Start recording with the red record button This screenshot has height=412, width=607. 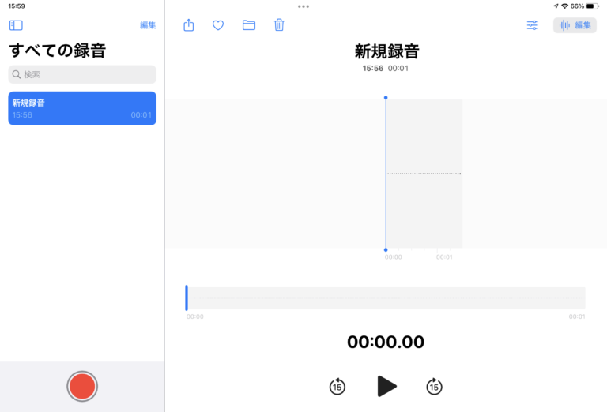point(82,386)
